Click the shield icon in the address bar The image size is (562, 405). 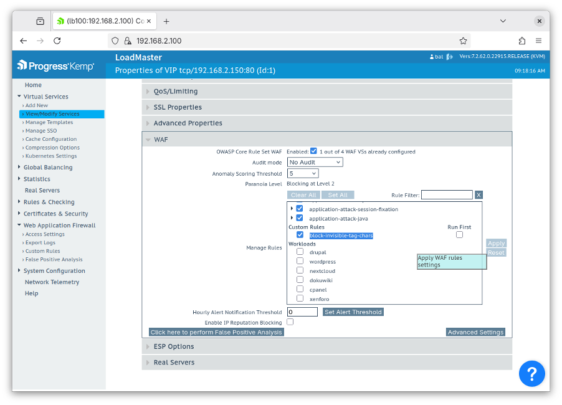pos(114,40)
